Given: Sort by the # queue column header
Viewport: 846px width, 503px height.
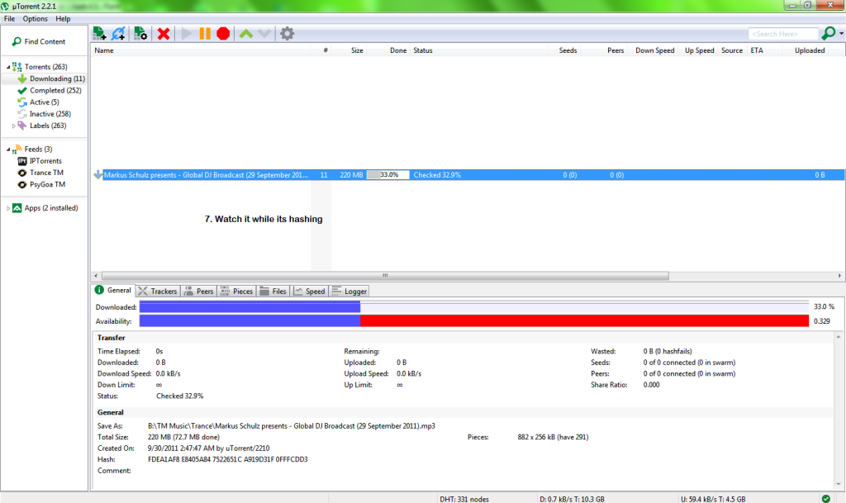Looking at the screenshot, I should point(321,50).
